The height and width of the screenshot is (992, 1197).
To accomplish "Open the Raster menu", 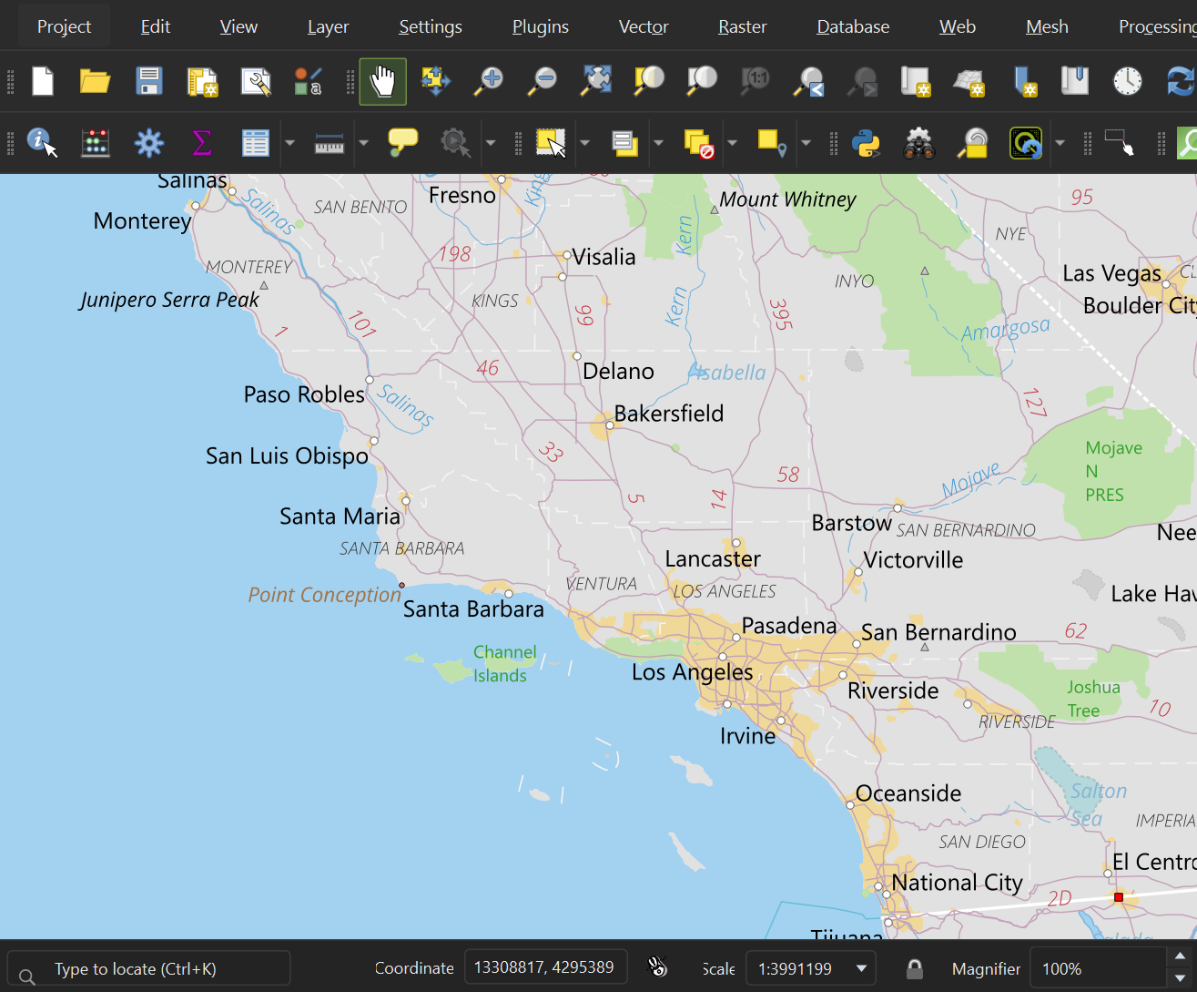I will [742, 26].
